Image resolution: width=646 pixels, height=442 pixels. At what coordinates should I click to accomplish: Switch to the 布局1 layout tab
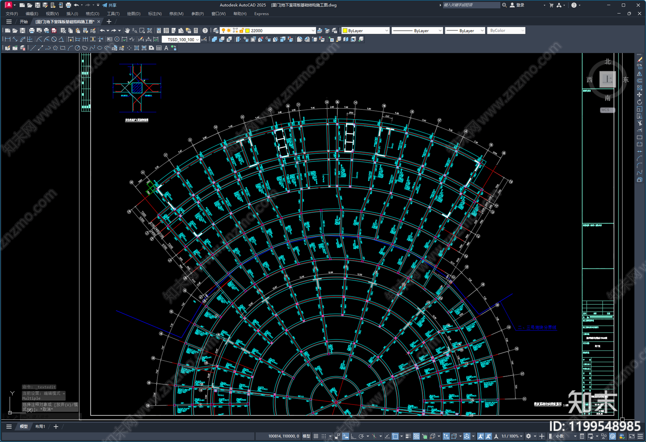(x=40, y=426)
